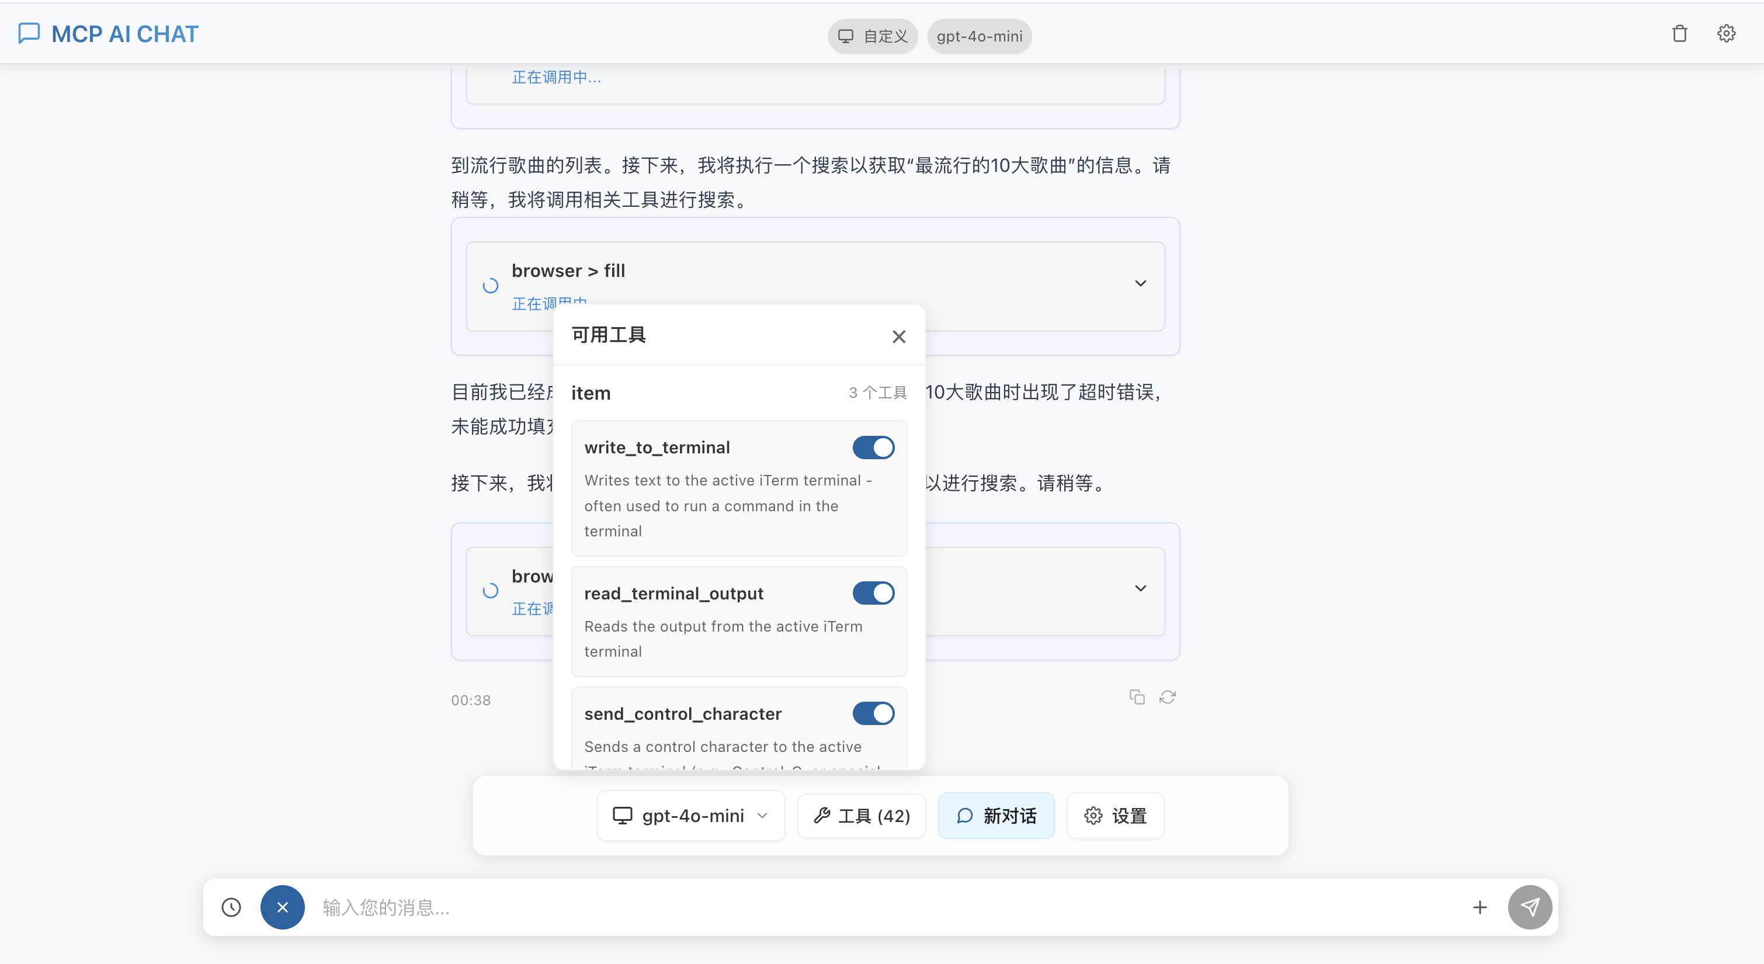The width and height of the screenshot is (1764, 964).
Task: Toggle off read_terminal_output tool
Action: click(873, 592)
